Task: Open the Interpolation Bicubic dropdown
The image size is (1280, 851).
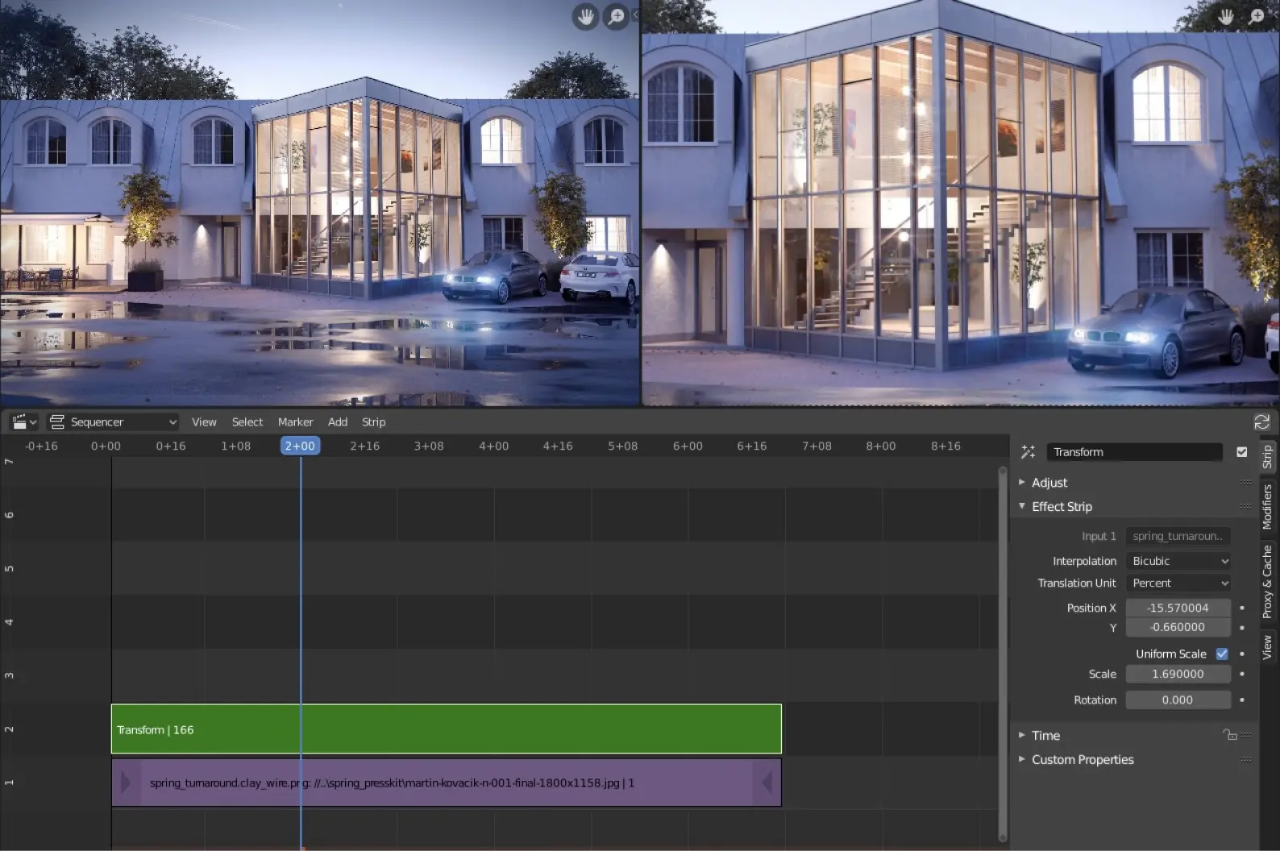Action: pos(1178,561)
